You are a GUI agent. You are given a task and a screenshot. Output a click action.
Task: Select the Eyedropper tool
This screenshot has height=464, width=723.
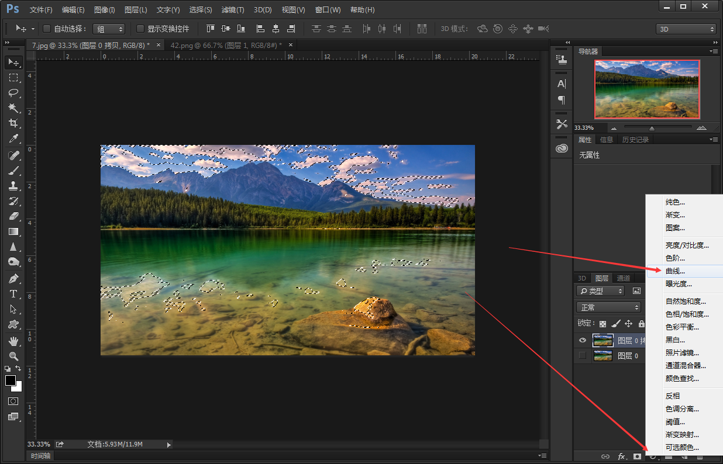click(13, 138)
